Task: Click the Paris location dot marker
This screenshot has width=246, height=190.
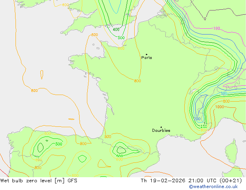Action: click(x=147, y=54)
